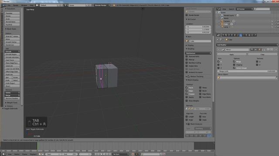Click the Translate button in Transform panel

(12, 13)
